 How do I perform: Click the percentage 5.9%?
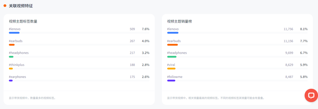pos(304,65)
